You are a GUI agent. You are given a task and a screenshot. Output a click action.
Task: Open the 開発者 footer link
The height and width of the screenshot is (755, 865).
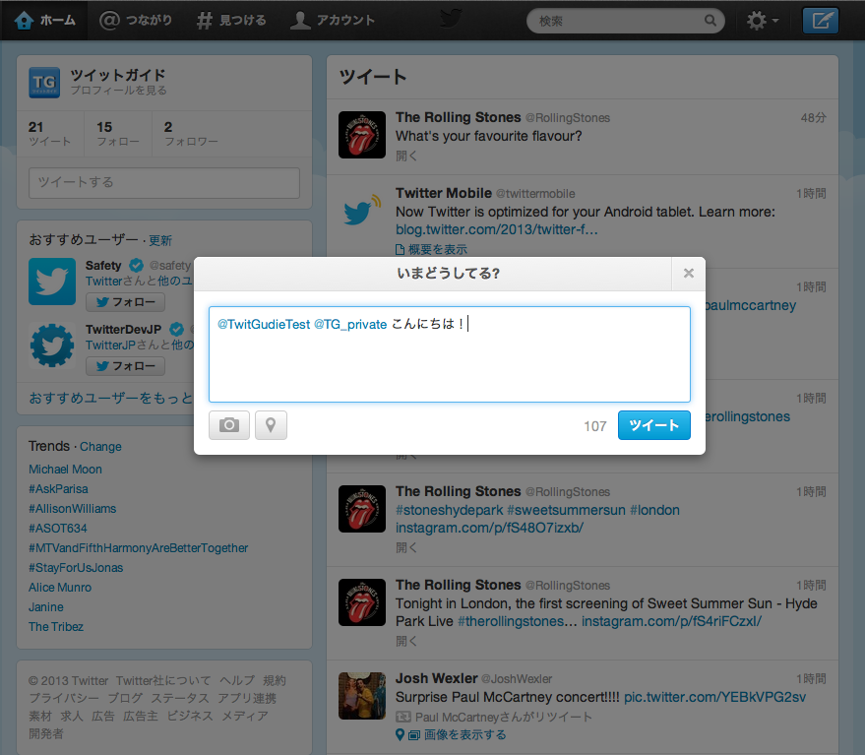(x=46, y=733)
